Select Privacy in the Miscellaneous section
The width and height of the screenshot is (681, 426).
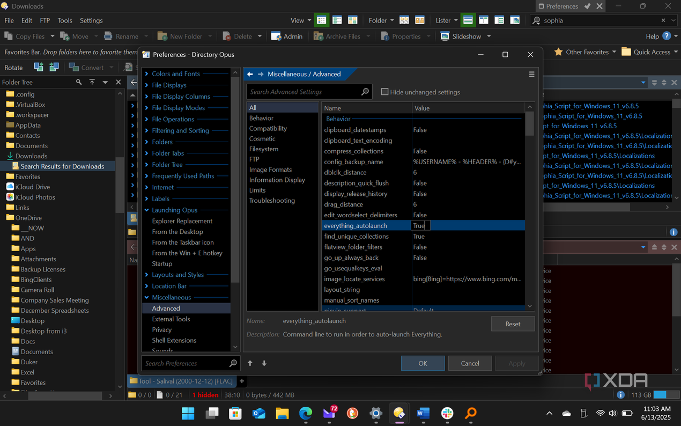point(162,330)
